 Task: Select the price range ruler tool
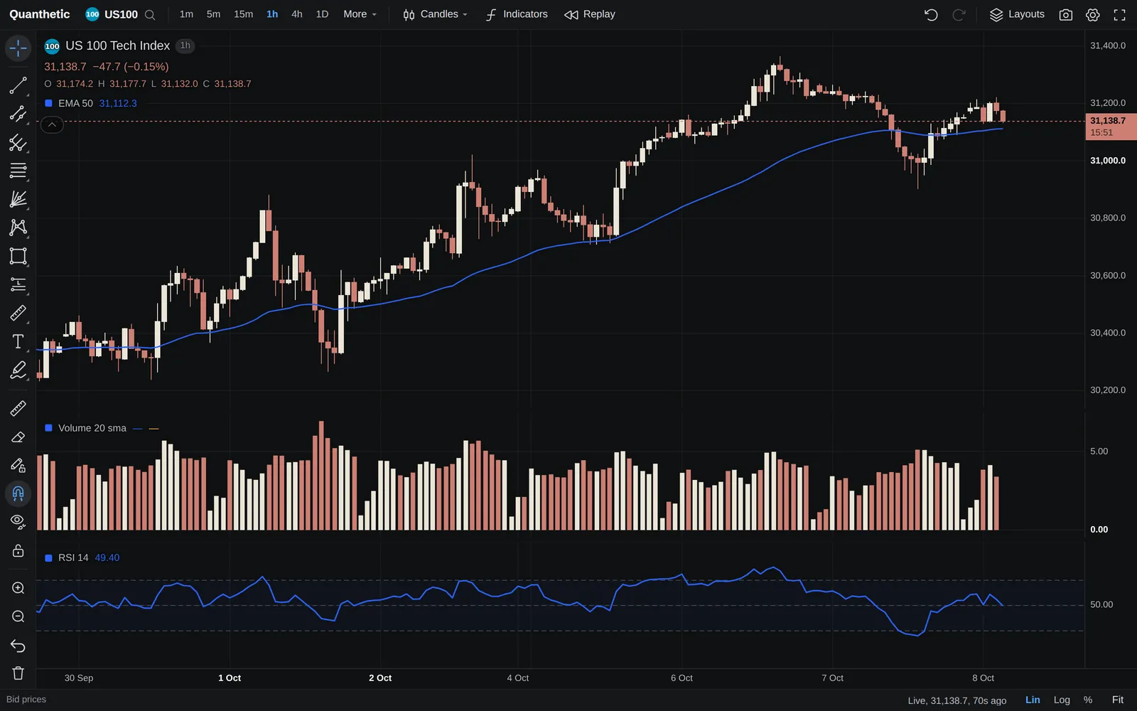pos(18,313)
